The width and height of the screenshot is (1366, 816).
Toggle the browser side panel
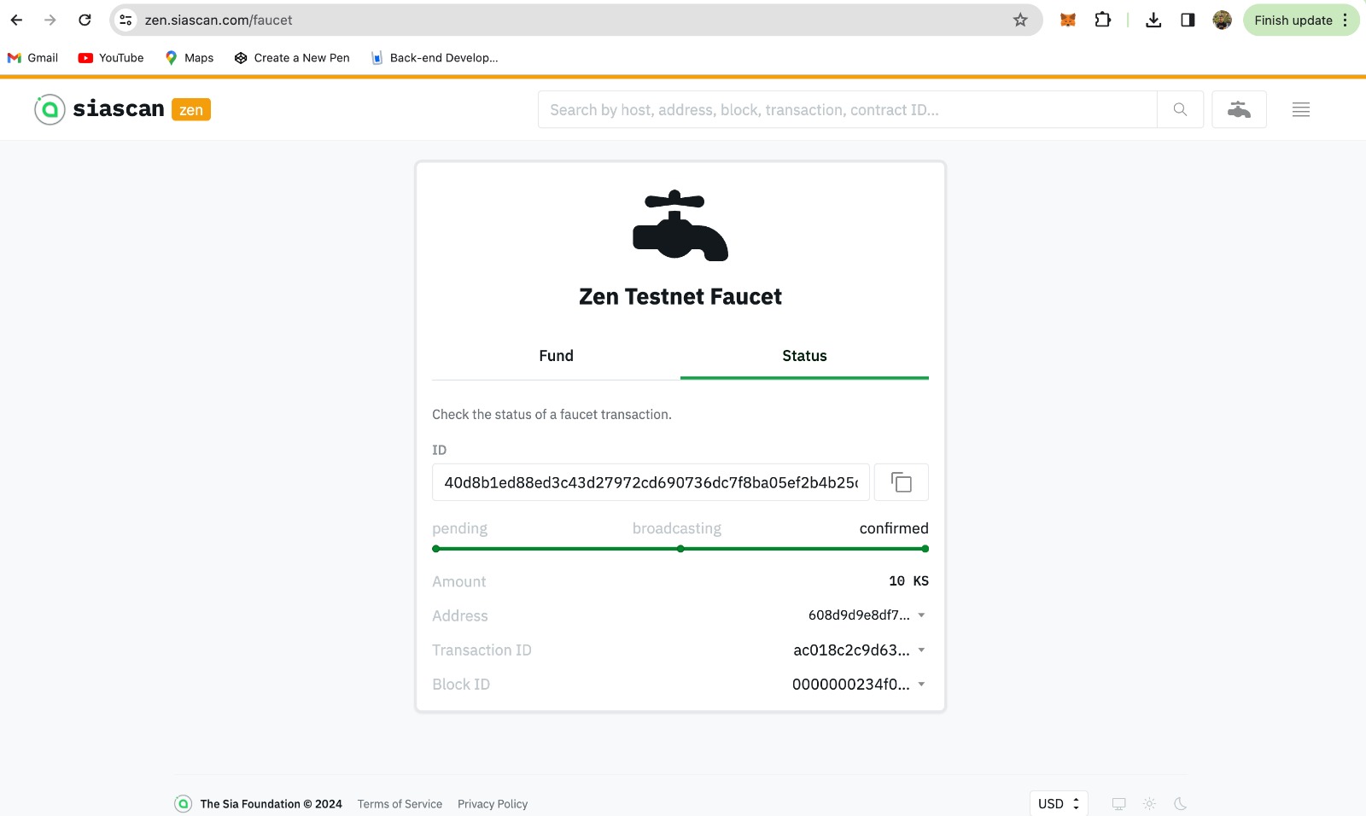pyautogui.click(x=1188, y=20)
